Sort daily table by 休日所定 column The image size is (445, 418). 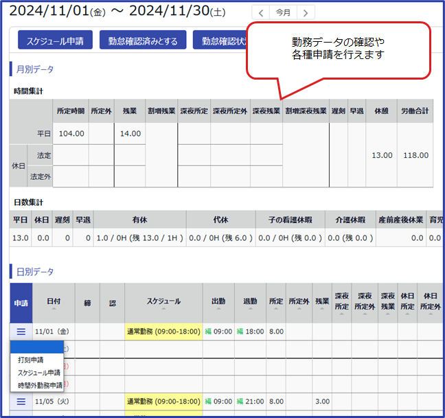[x=407, y=303]
